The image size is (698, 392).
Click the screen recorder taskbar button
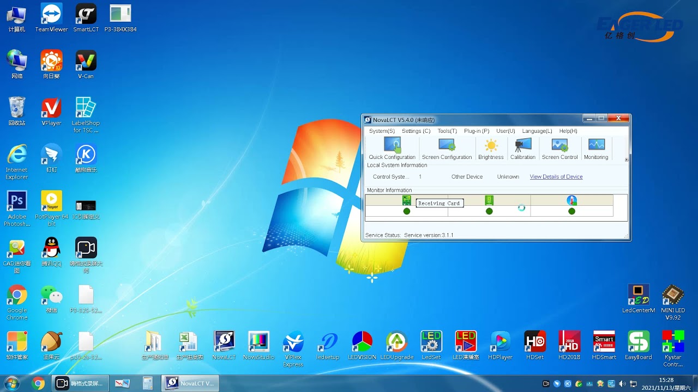pos(80,383)
